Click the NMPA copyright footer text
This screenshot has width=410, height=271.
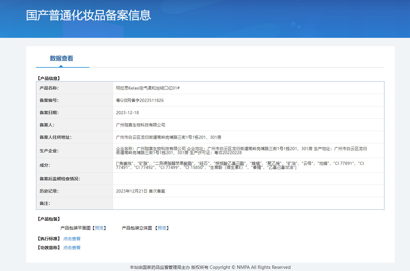[x=210, y=267]
